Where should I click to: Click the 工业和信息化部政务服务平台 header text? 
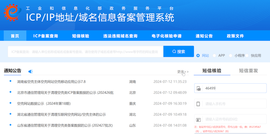100,8
